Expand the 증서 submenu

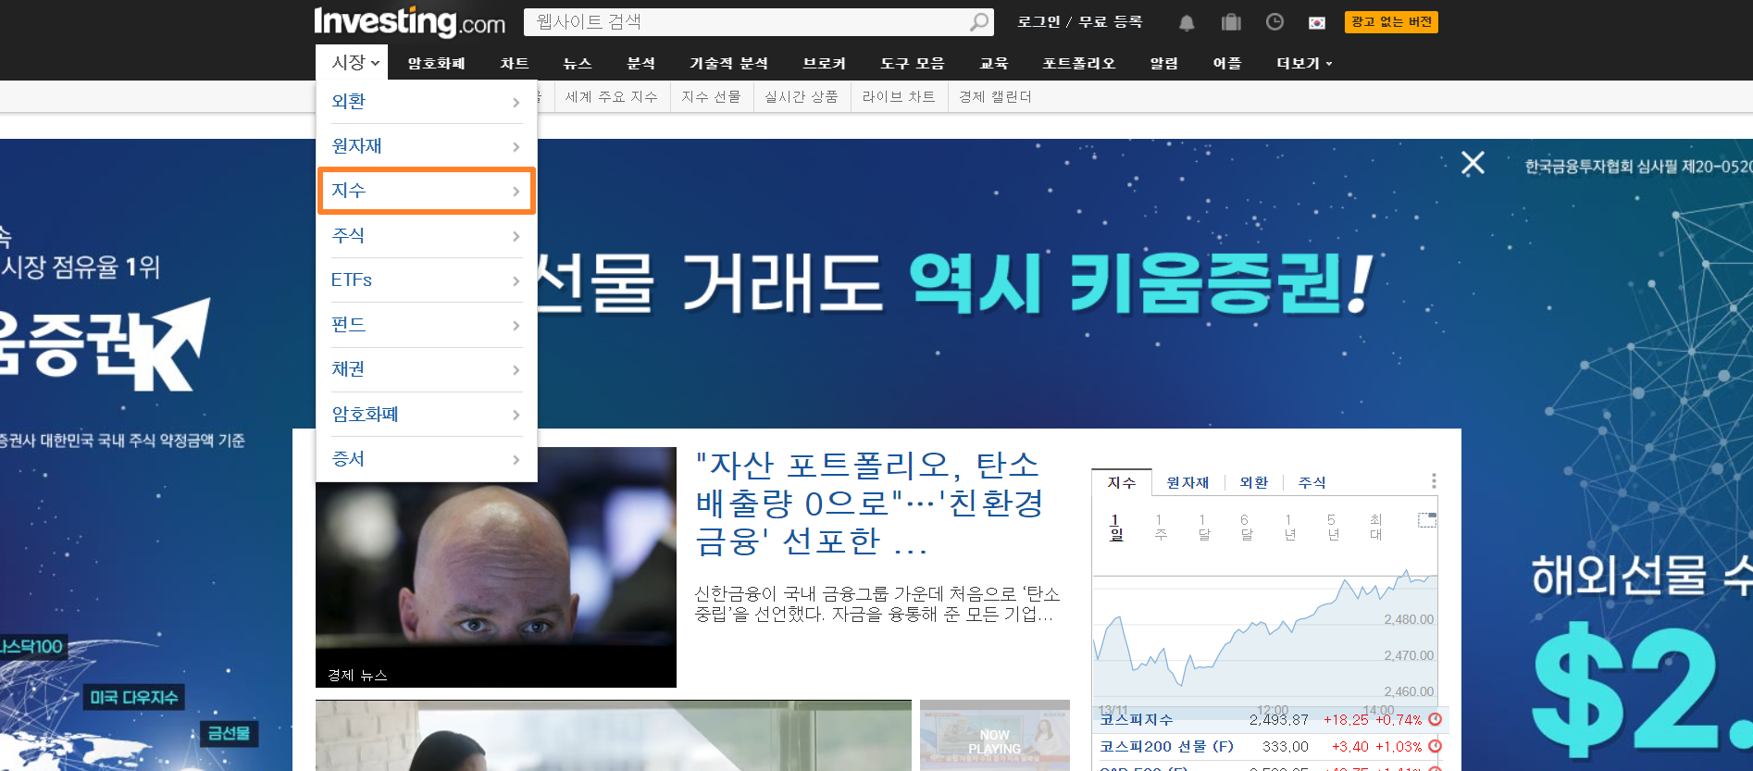coord(427,459)
